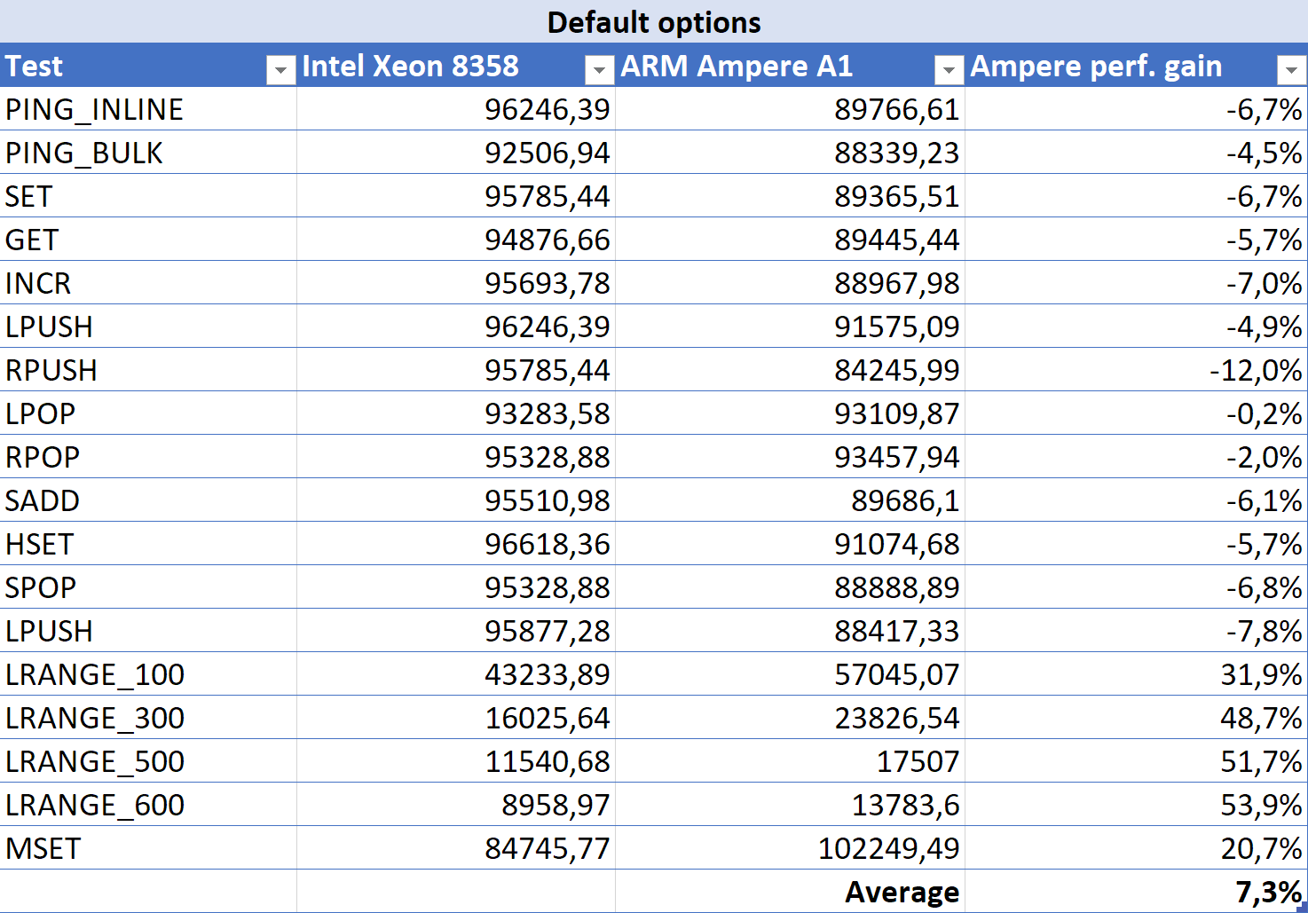The height and width of the screenshot is (913, 1308).
Task: Select Ampere value 89686,1
Action: point(790,500)
